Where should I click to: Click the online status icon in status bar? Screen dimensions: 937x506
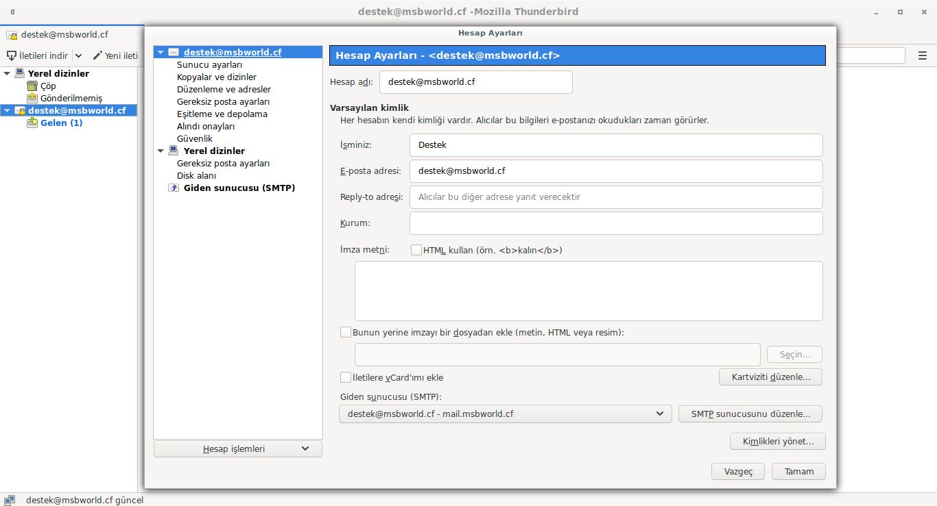click(10, 500)
